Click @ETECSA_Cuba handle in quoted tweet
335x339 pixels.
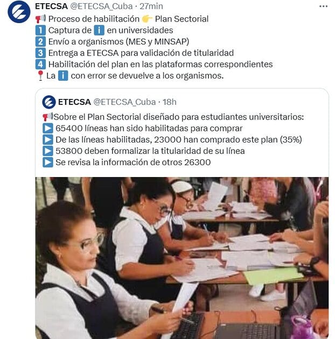[x=124, y=102]
